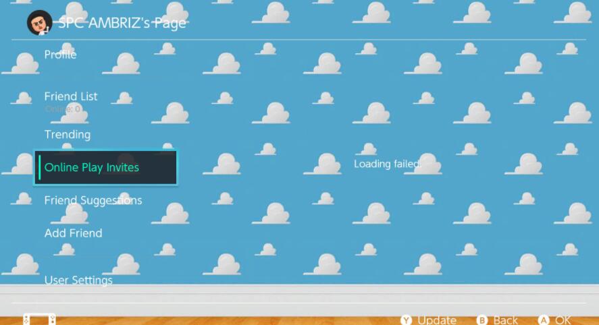Select the Trending menu item
The width and height of the screenshot is (599, 325).
pyautogui.click(x=68, y=134)
